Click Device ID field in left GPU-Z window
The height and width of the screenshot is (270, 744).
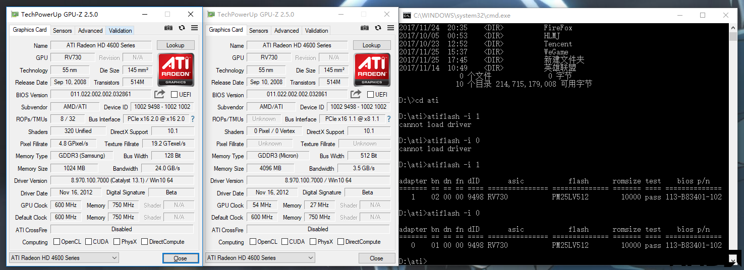click(x=162, y=107)
